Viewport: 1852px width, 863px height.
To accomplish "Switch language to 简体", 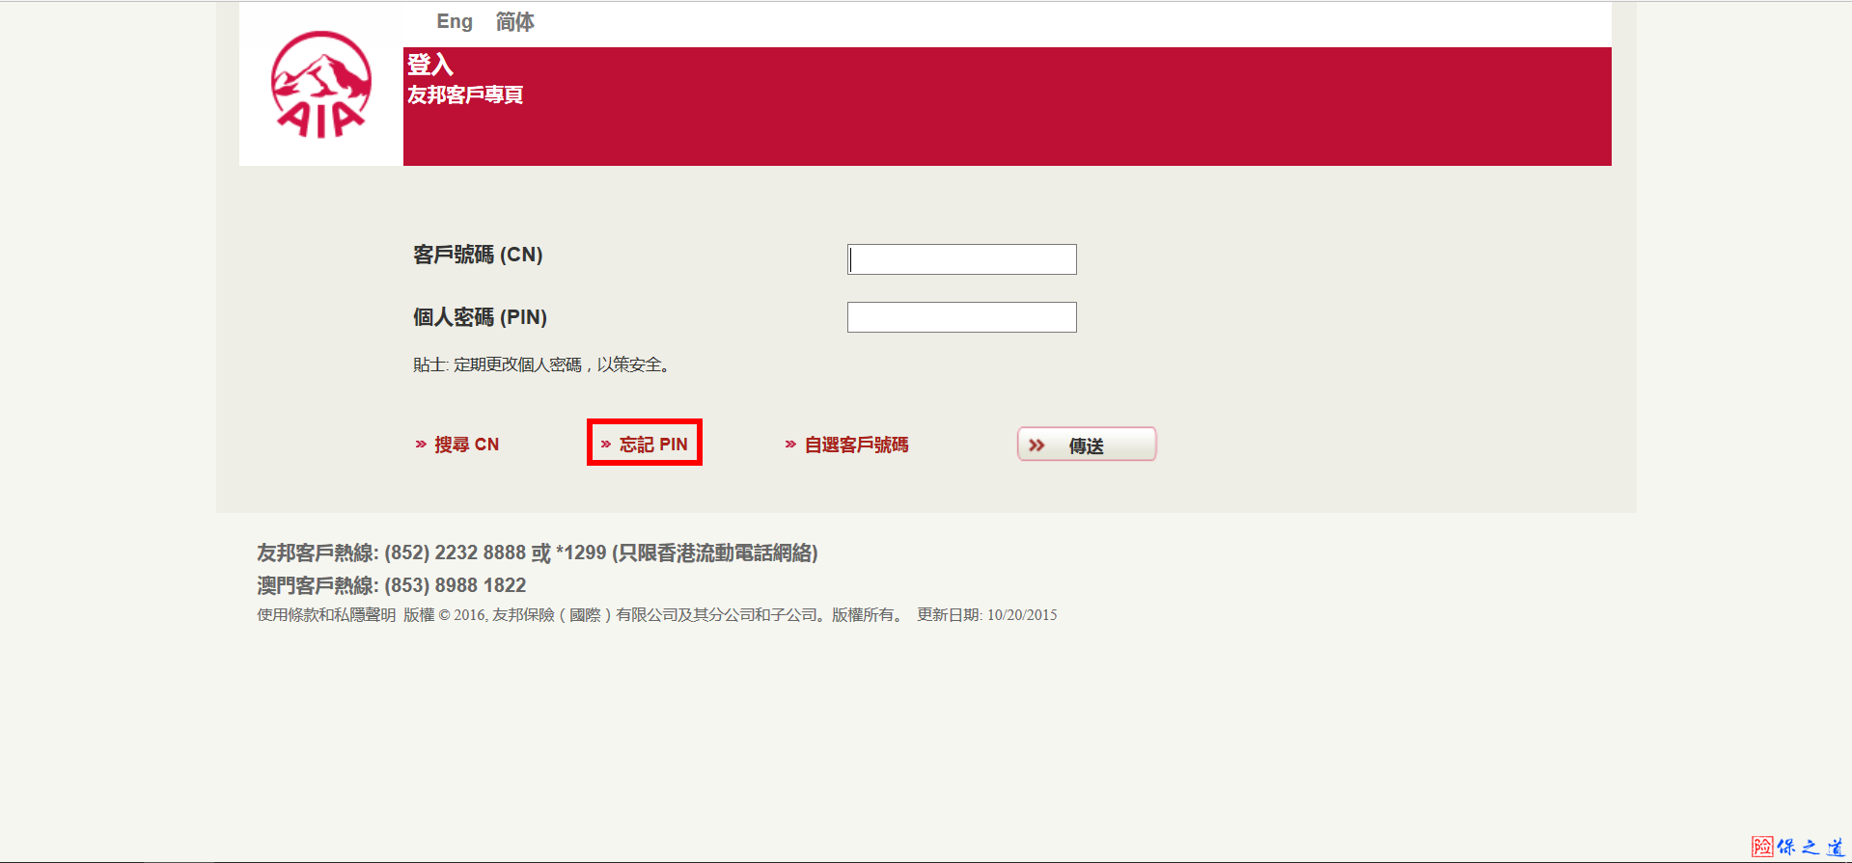I will (x=514, y=21).
